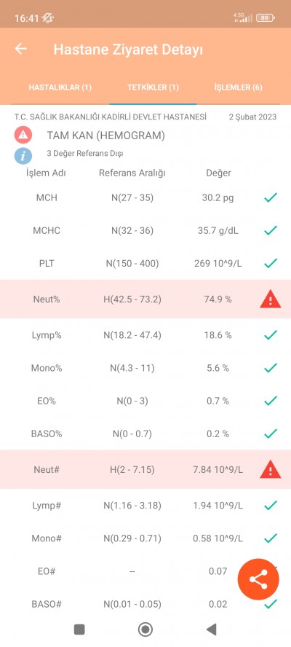Image resolution: width=291 pixels, height=647 pixels.
Task: Select the TETKİKLER (1) tab
Action: coord(153,87)
